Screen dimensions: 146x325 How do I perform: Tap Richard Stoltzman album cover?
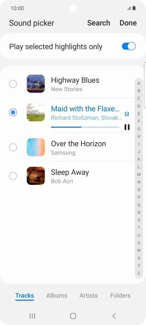coord(36,112)
